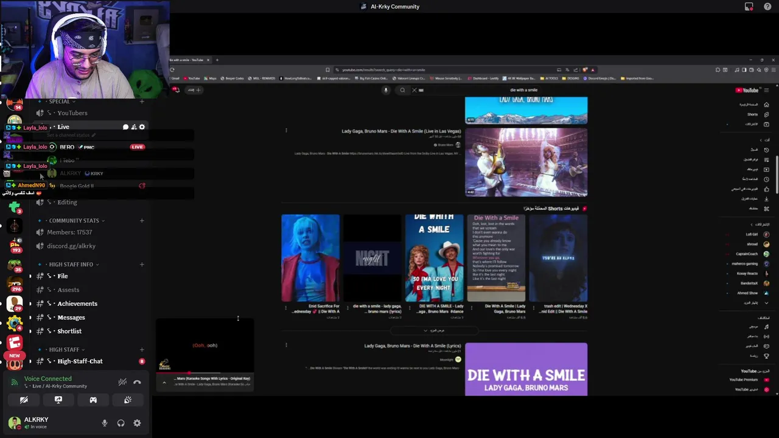This screenshot has width=779, height=438.
Task: Open Discord inbox icon in title bar
Action: click(749, 7)
